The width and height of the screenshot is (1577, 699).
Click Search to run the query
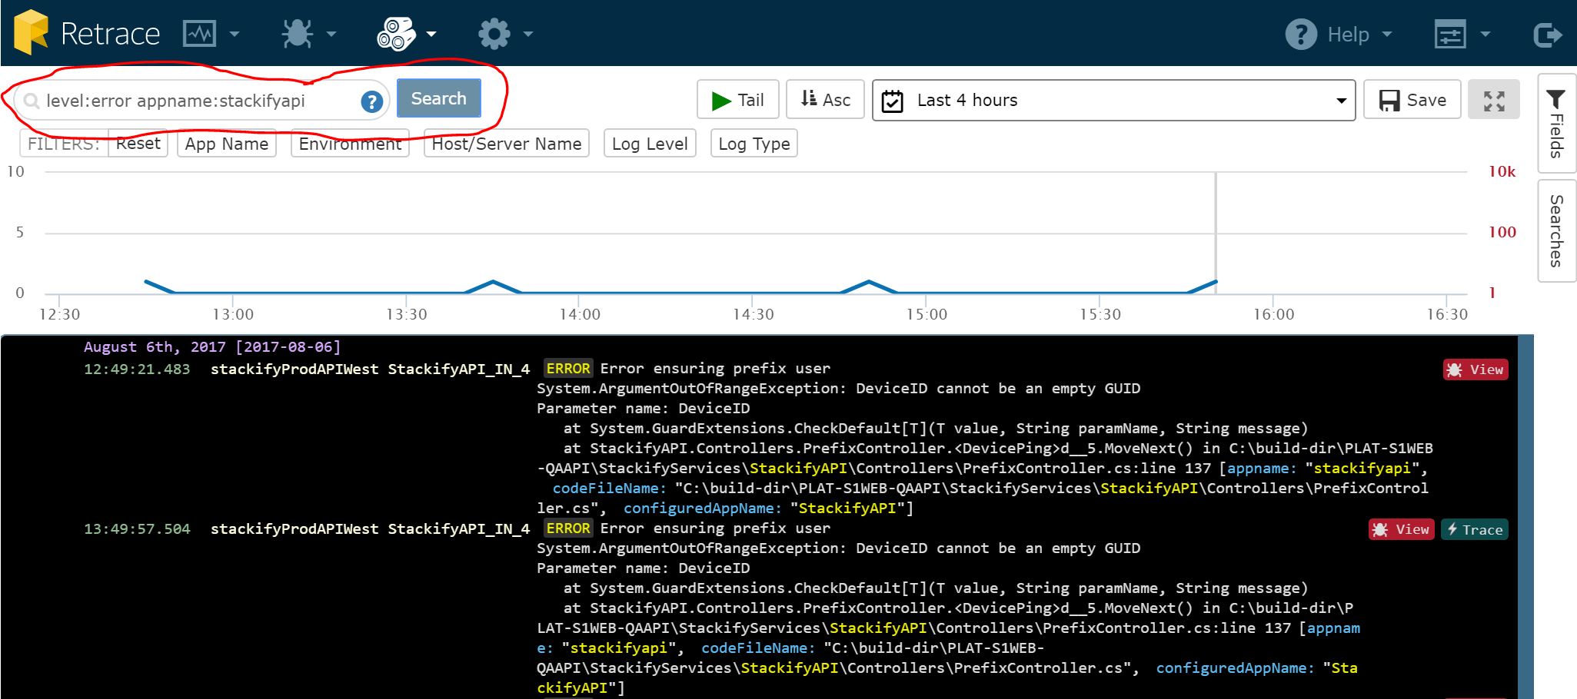tap(438, 98)
